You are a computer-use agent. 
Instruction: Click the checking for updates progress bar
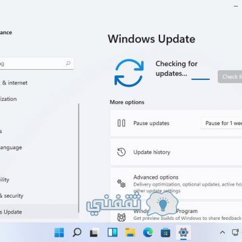(200, 79)
